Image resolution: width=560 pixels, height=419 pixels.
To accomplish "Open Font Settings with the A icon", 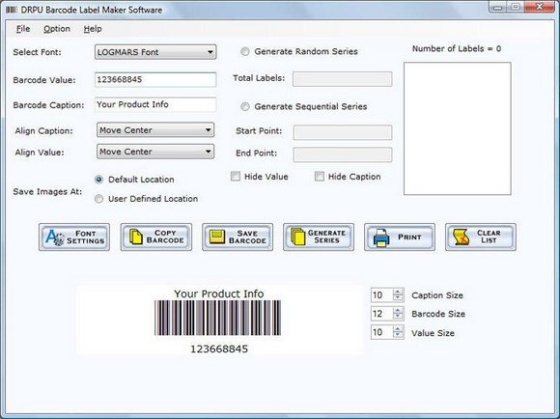I will click(x=54, y=237).
